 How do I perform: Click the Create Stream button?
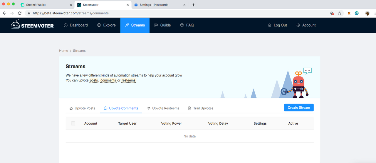pos(299,108)
